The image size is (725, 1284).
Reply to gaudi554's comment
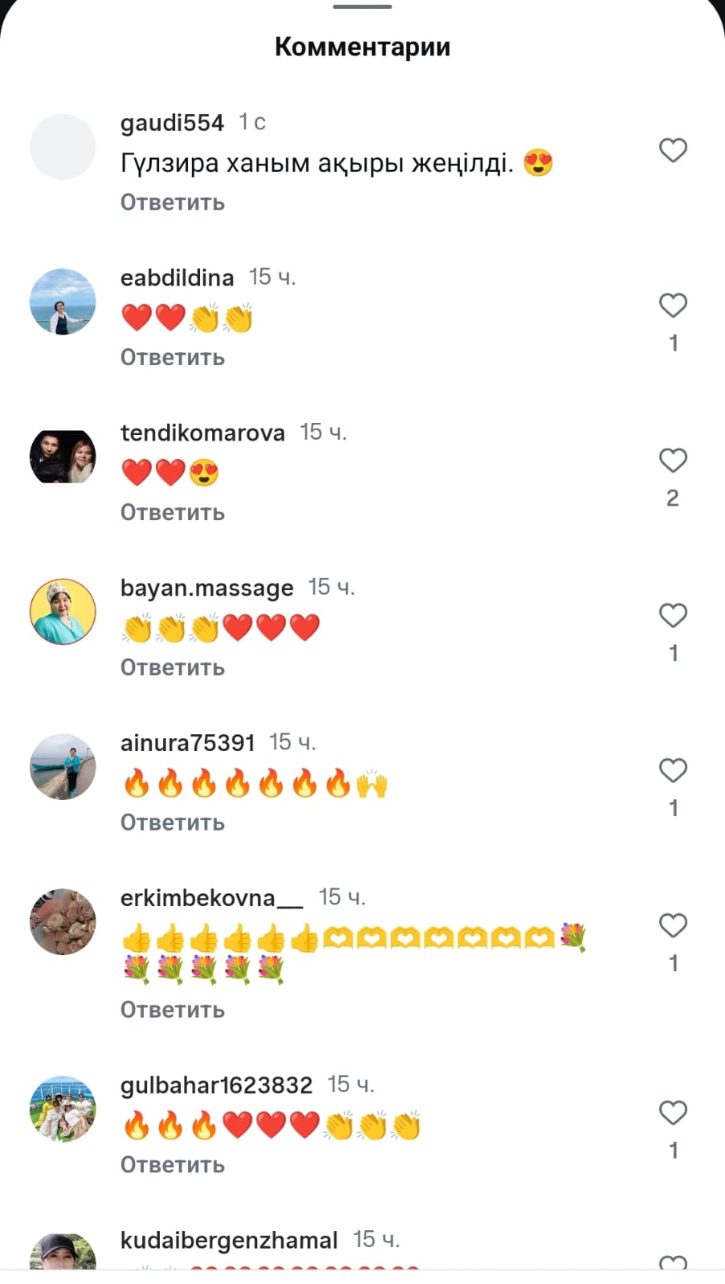(173, 202)
